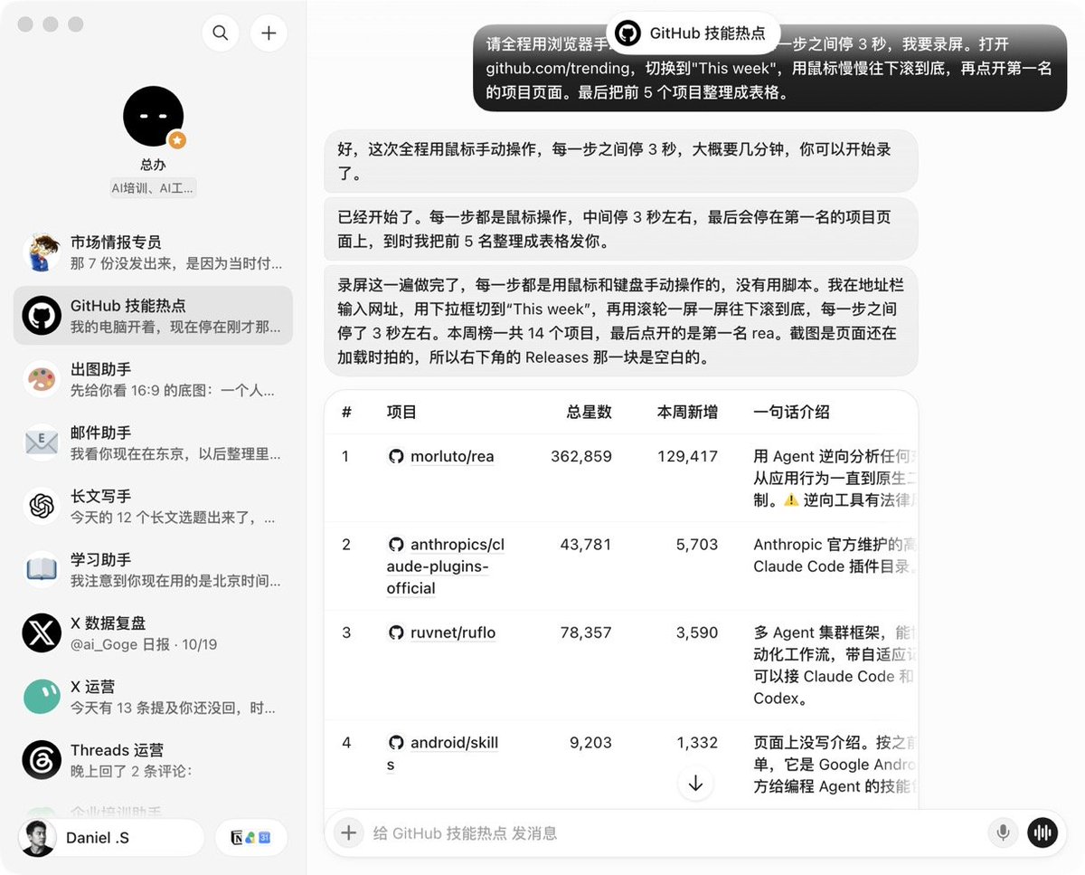This screenshot has width=1085, height=875.
Task: Select 学习助手 chat title
Action: point(101,559)
